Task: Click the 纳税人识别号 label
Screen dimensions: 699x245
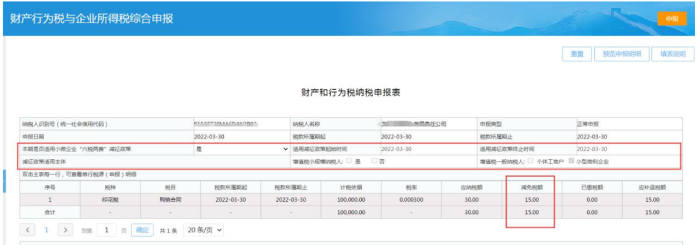Action: click(x=65, y=124)
